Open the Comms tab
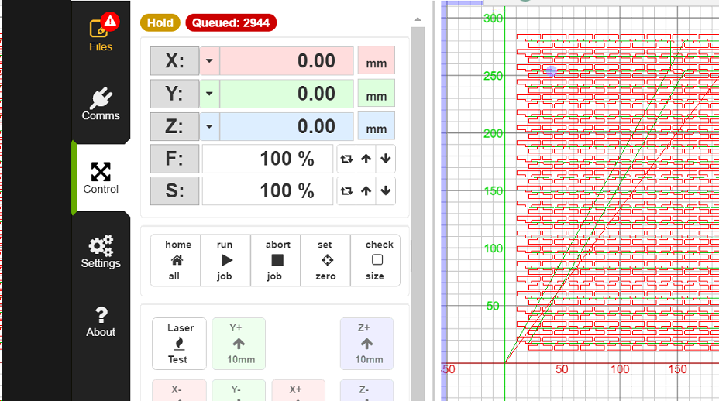This screenshot has height=401, width=719. [101, 104]
